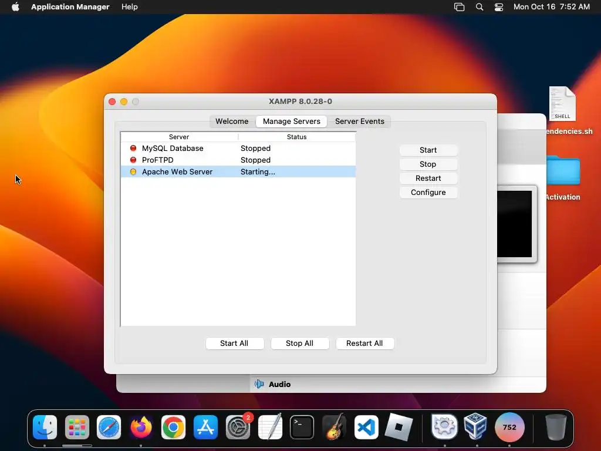Open VirtualBox from the dock

[475, 426]
